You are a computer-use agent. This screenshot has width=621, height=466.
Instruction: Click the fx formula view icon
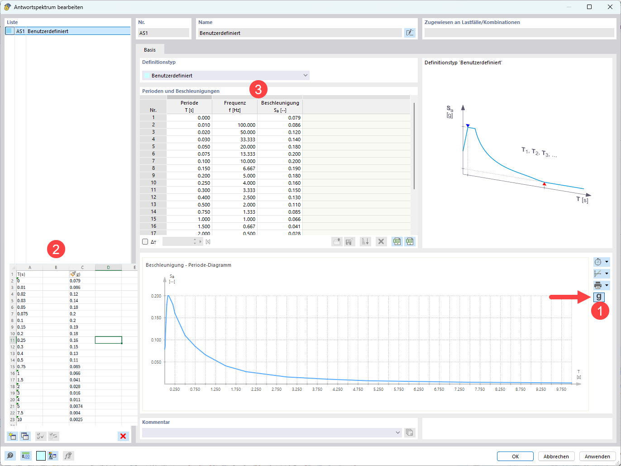(x=68, y=456)
